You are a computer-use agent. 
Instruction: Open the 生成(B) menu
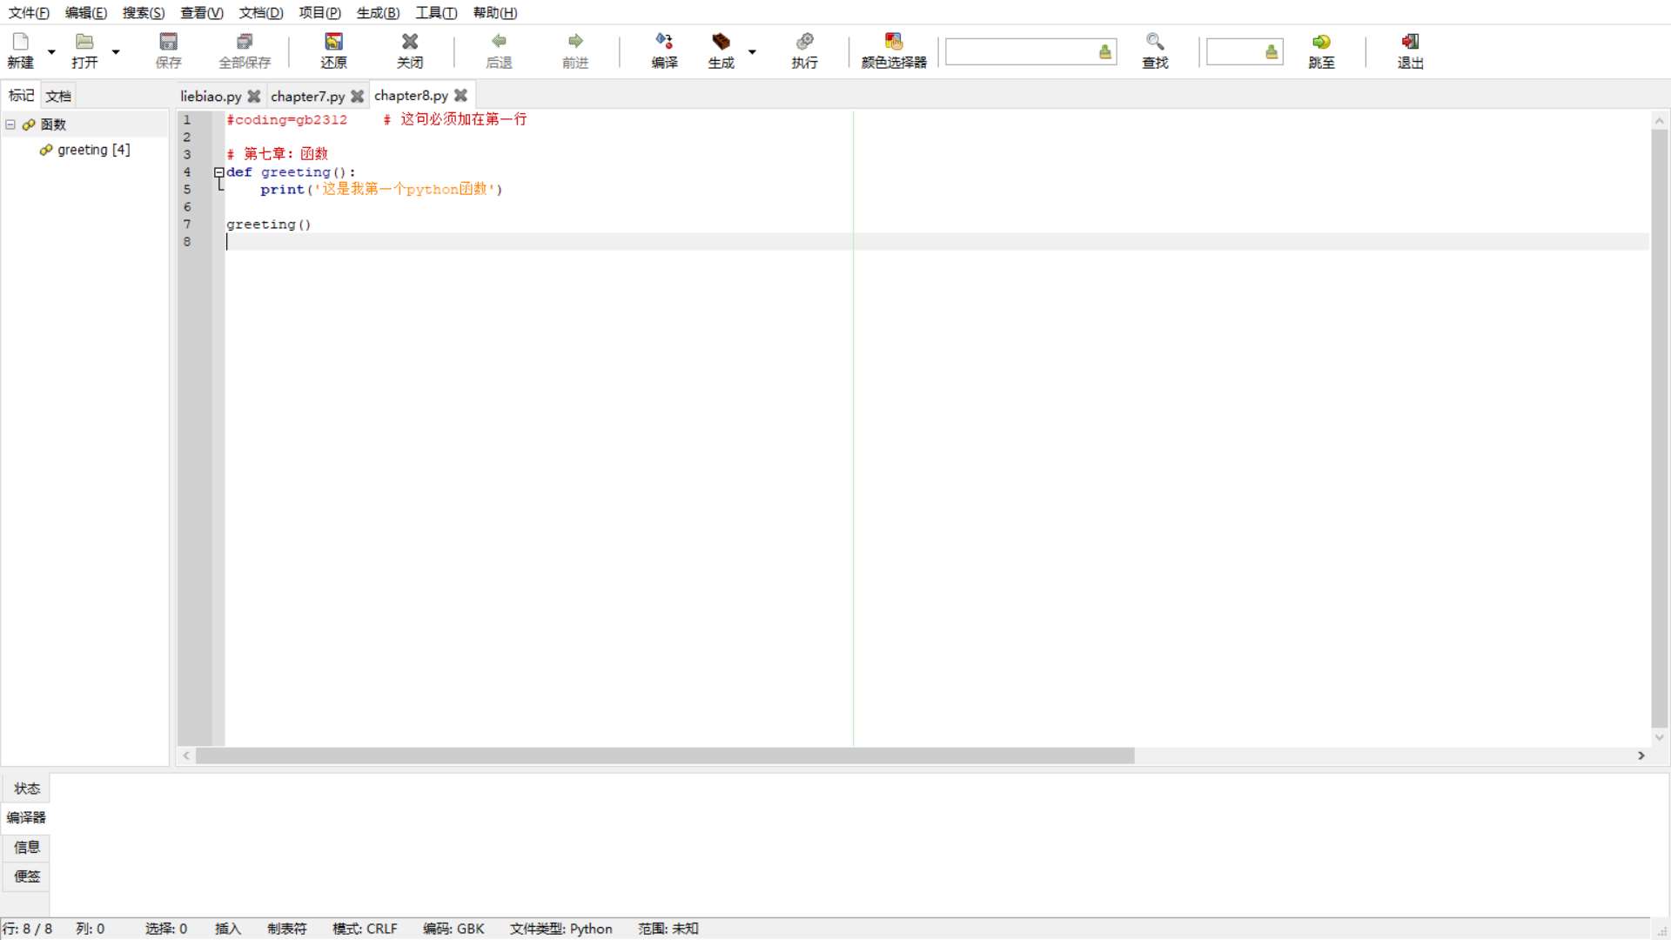click(x=378, y=12)
